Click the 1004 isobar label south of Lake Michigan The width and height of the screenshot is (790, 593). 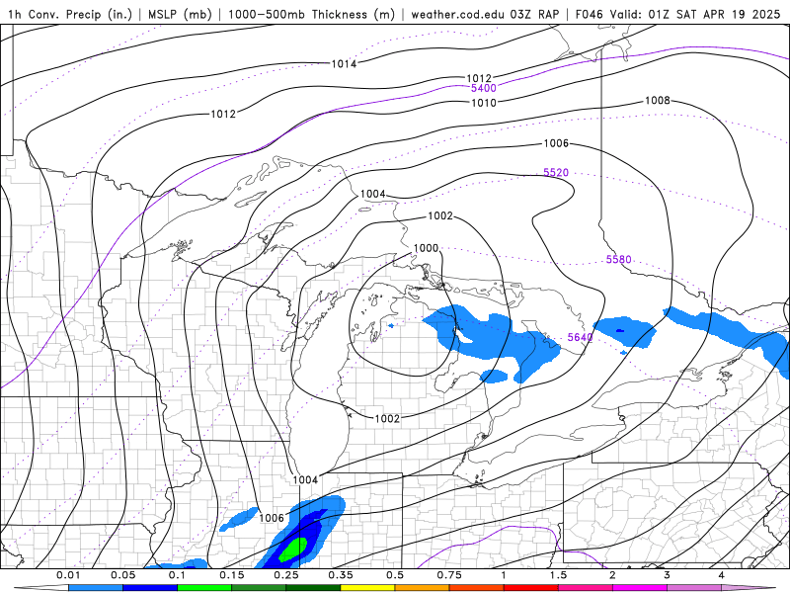tap(305, 479)
